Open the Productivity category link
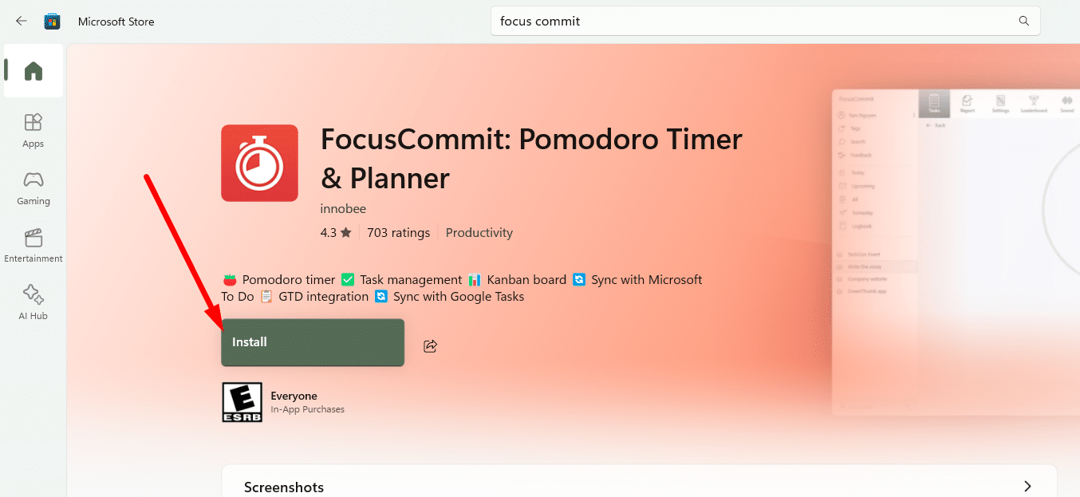1080x497 pixels. pos(479,233)
